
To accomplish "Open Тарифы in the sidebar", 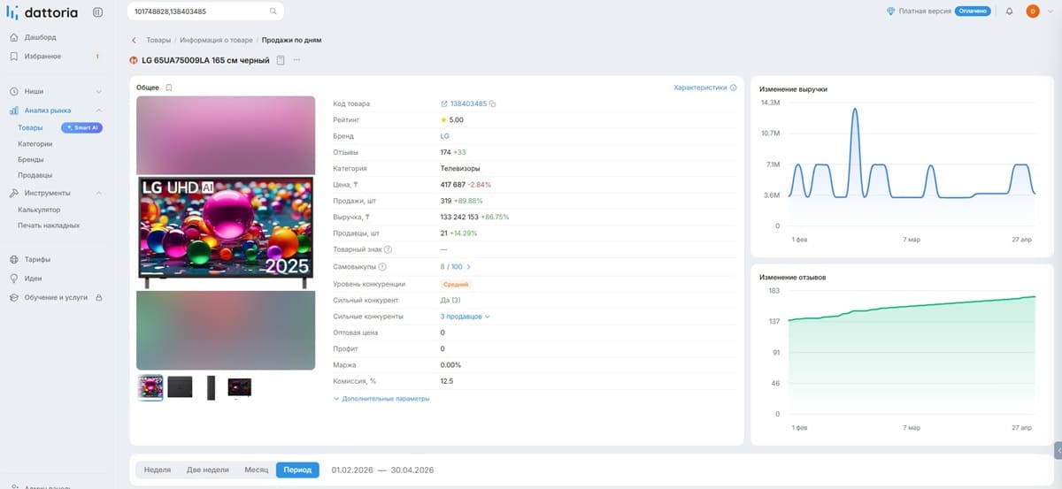I will pyautogui.click(x=37, y=260).
